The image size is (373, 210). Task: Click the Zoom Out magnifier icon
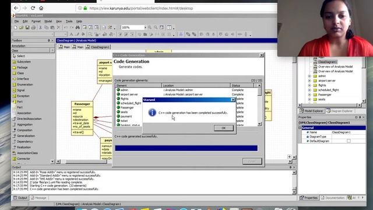pyautogui.click(x=156, y=27)
